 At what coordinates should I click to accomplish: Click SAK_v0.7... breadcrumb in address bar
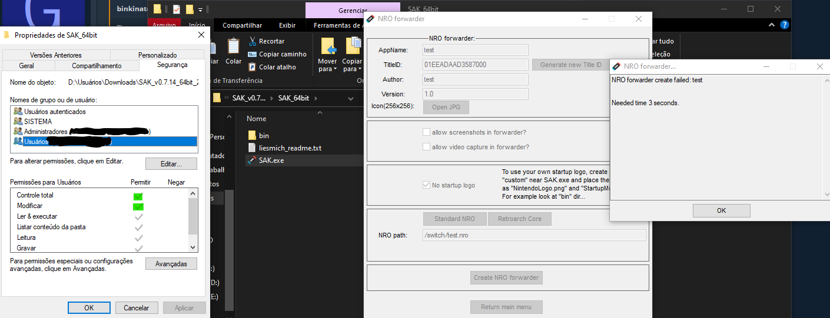click(x=250, y=98)
